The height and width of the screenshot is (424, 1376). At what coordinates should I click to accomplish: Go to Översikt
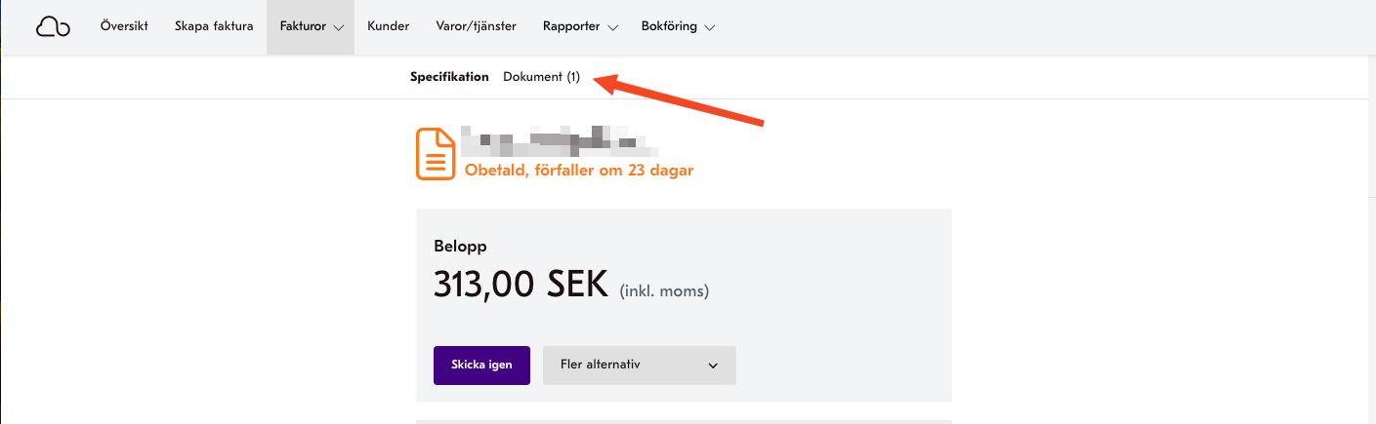point(124,27)
